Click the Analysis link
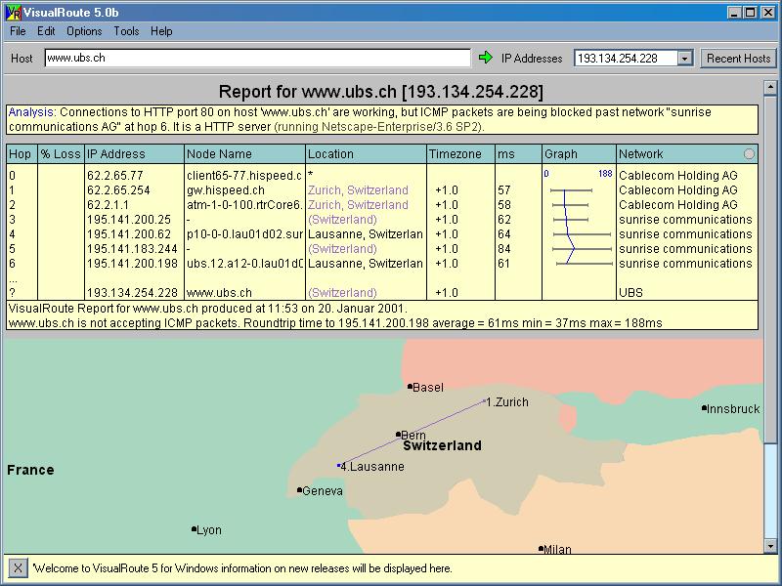The image size is (782, 586). (x=30, y=112)
